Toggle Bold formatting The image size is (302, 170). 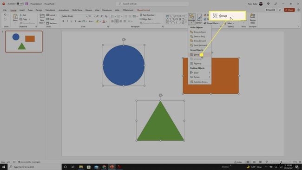63,21
